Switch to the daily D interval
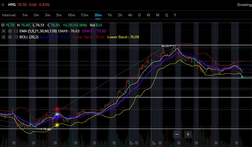Viewport: 252px width, 147px height. [139, 15]
